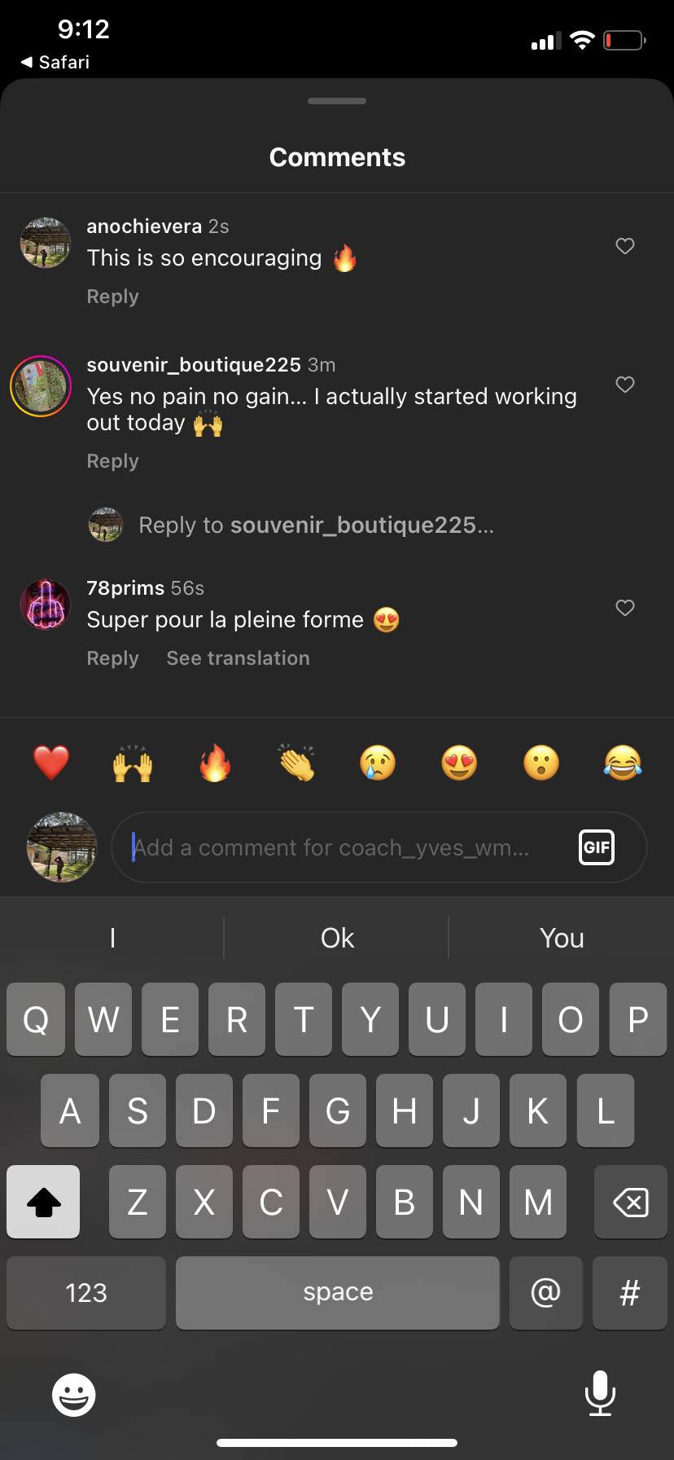Choose the "Ok" keyboard suggestion
The width and height of the screenshot is (674, 1460).
[x=337, y=939]
